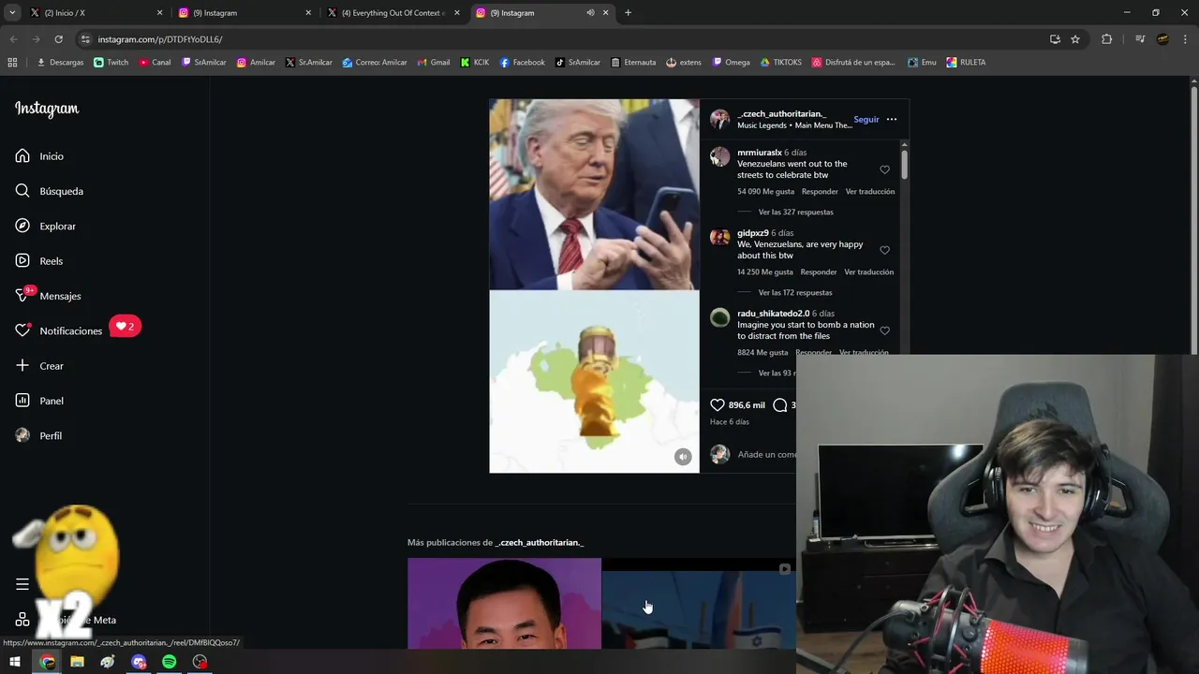The height and width of the screenshot is (674, 1199).
Task: Open Reels in Instagram sidebar
Action: (38, 261)
